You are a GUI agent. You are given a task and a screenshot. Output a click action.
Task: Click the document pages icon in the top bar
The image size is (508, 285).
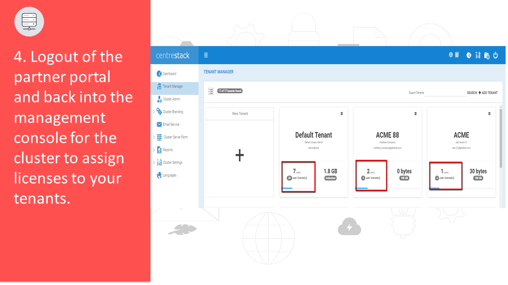(457, 55)
